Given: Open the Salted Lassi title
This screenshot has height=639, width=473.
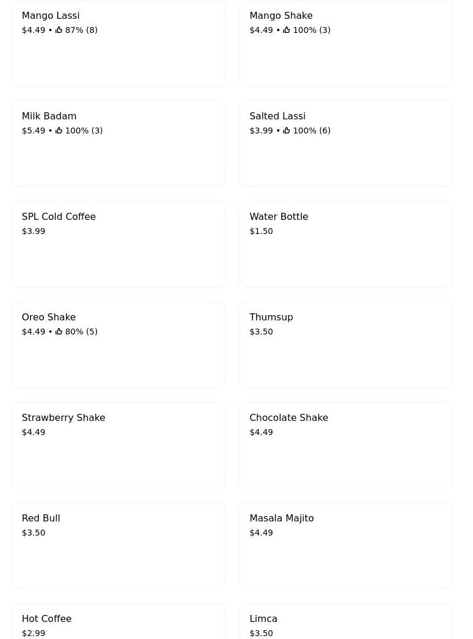Looking at the screenshot, I should point(277,116).
